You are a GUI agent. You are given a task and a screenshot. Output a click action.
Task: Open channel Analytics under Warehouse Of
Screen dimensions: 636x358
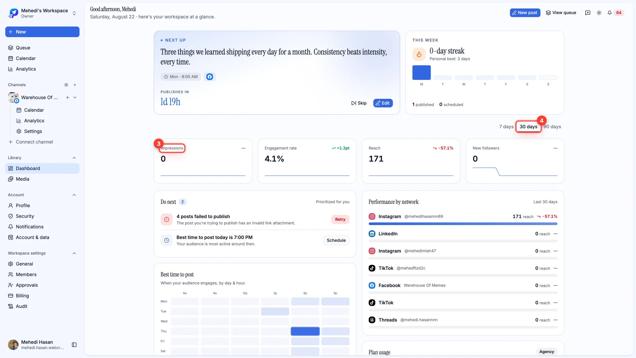pyautogui.click(x=34, y=121)
